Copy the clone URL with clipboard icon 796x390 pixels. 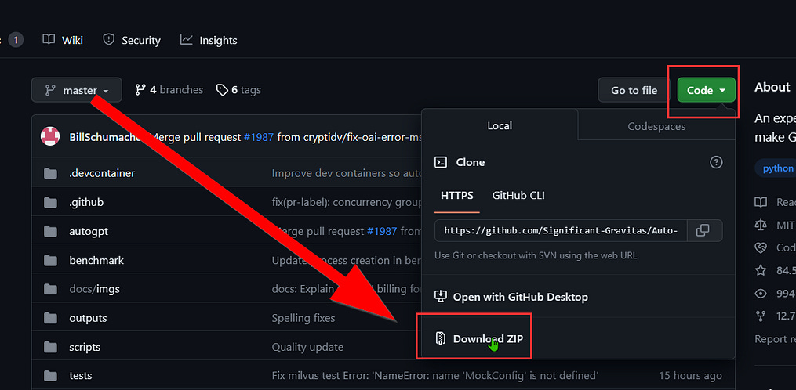pyautogui.click(x=703, y=230)
